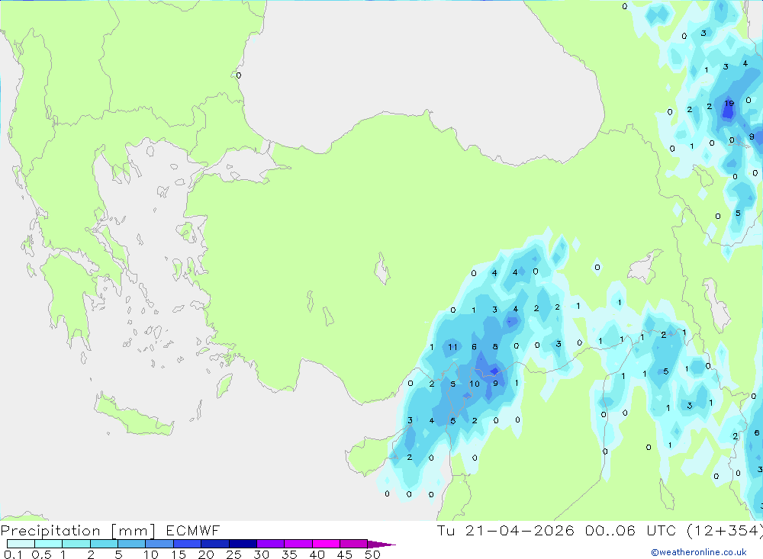Click the '[mm]' unit label
Viewport: 763px width, 559px height.
click(134, 531)
